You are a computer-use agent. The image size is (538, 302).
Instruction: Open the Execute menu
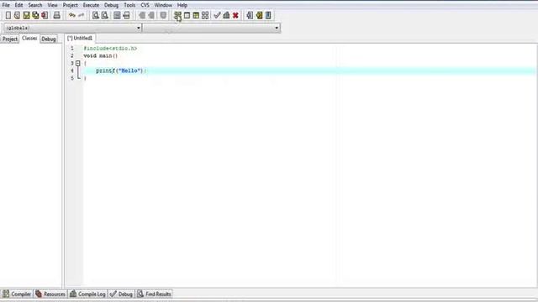[91, 5]
